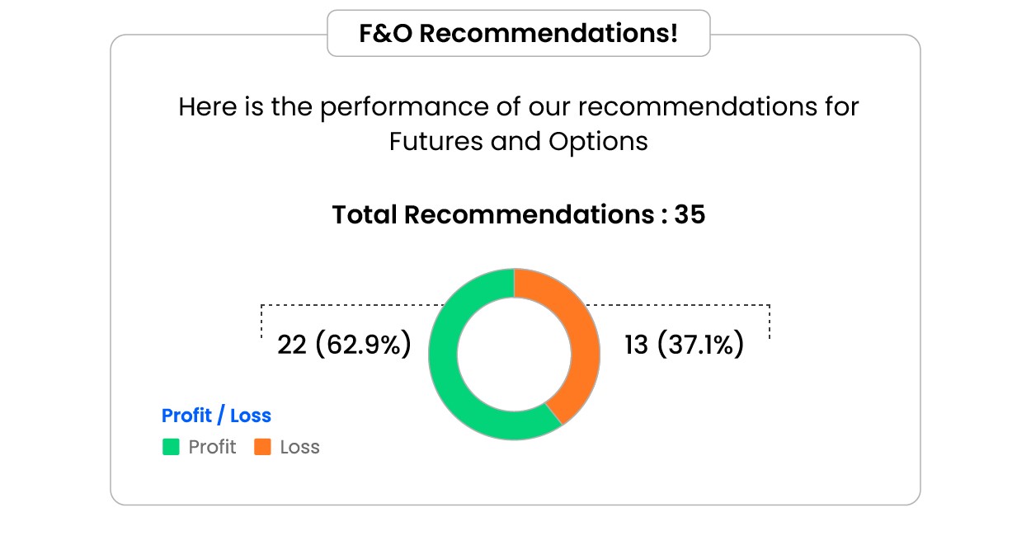Toggle the Profit legend label
The image size is (1031, 545).
point(212,448)
